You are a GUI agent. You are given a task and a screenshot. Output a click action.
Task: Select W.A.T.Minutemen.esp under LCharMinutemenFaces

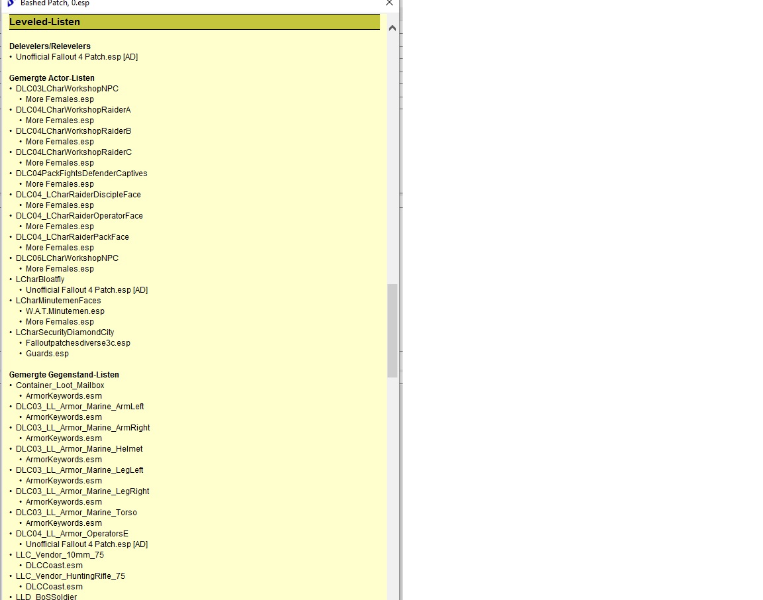(65, 311)
